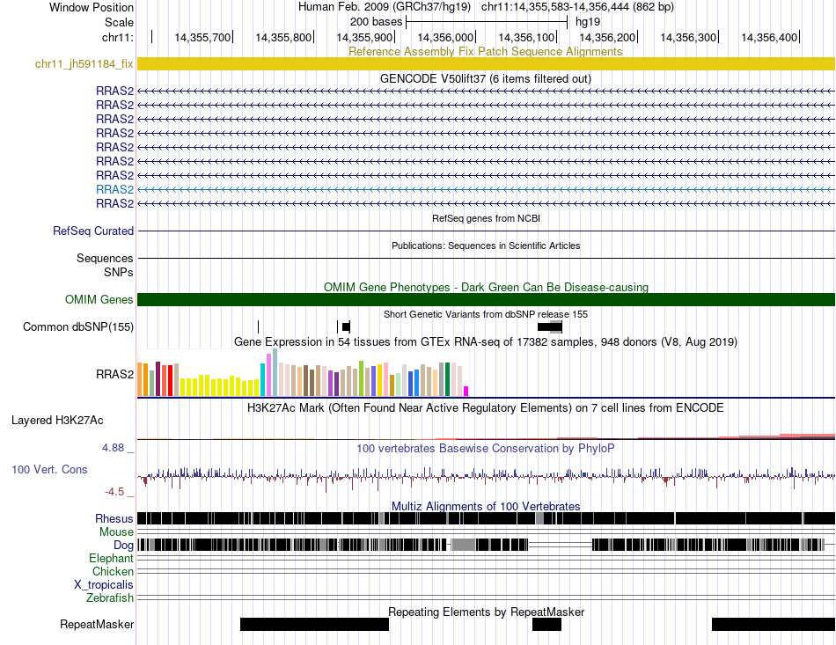Open the GENCODE V50lift37 track title

pyautogui.click(x=486, y=79)
